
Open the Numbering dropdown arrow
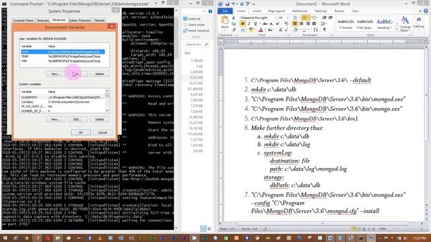(x=308, y=17)
